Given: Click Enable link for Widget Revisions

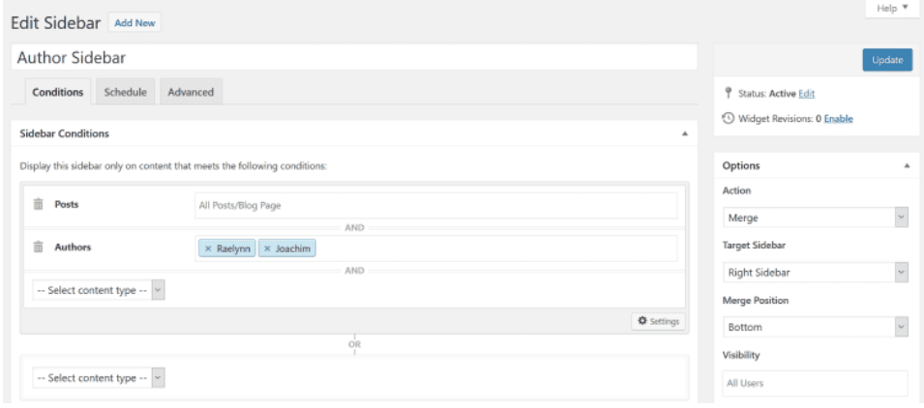Looking at the screenshot, I should tap(839, 119).
